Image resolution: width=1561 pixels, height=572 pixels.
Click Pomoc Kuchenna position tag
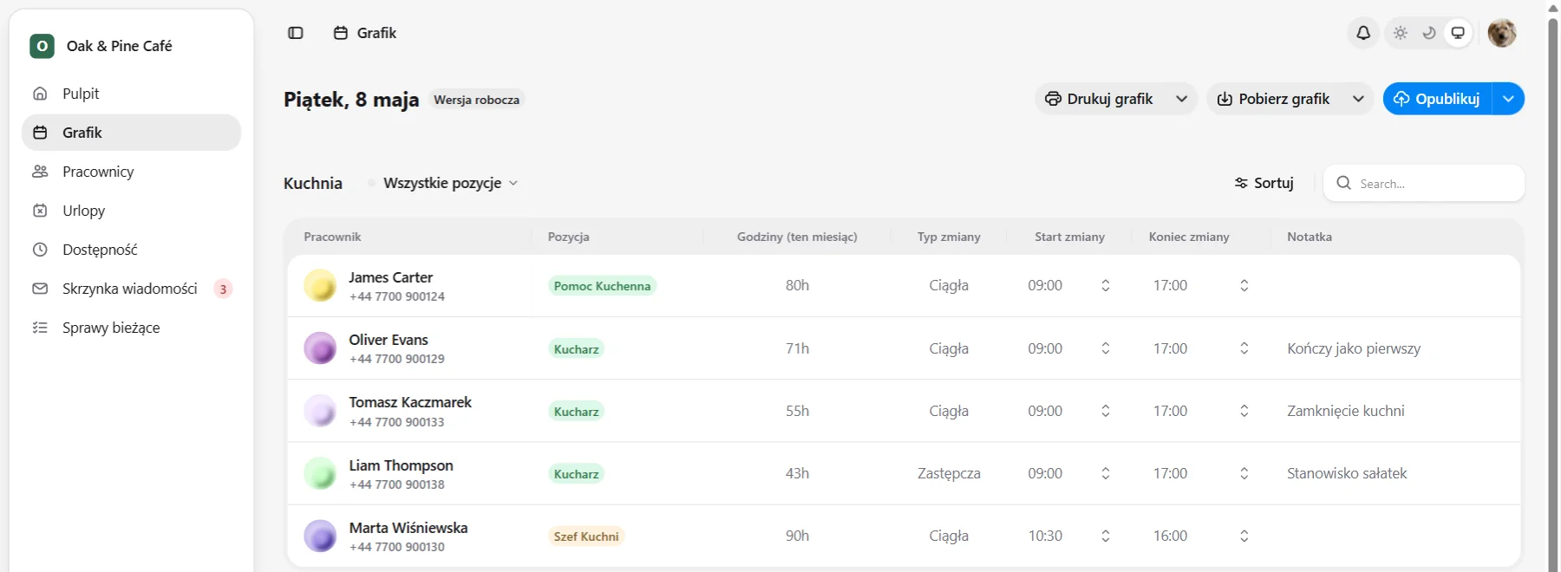tap(602, 286)
